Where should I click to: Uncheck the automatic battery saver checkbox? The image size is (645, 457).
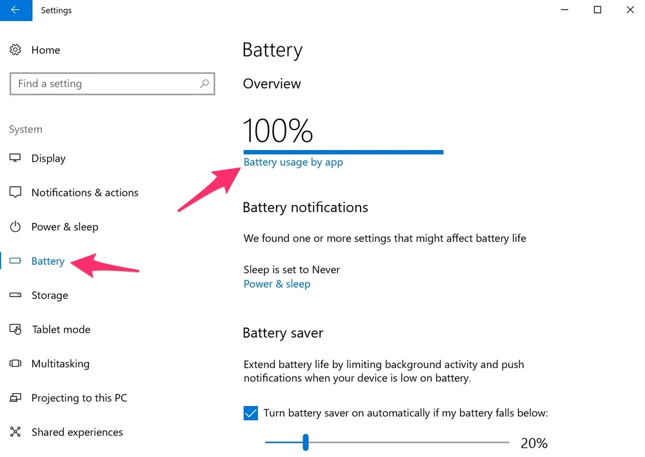point(251,413)
